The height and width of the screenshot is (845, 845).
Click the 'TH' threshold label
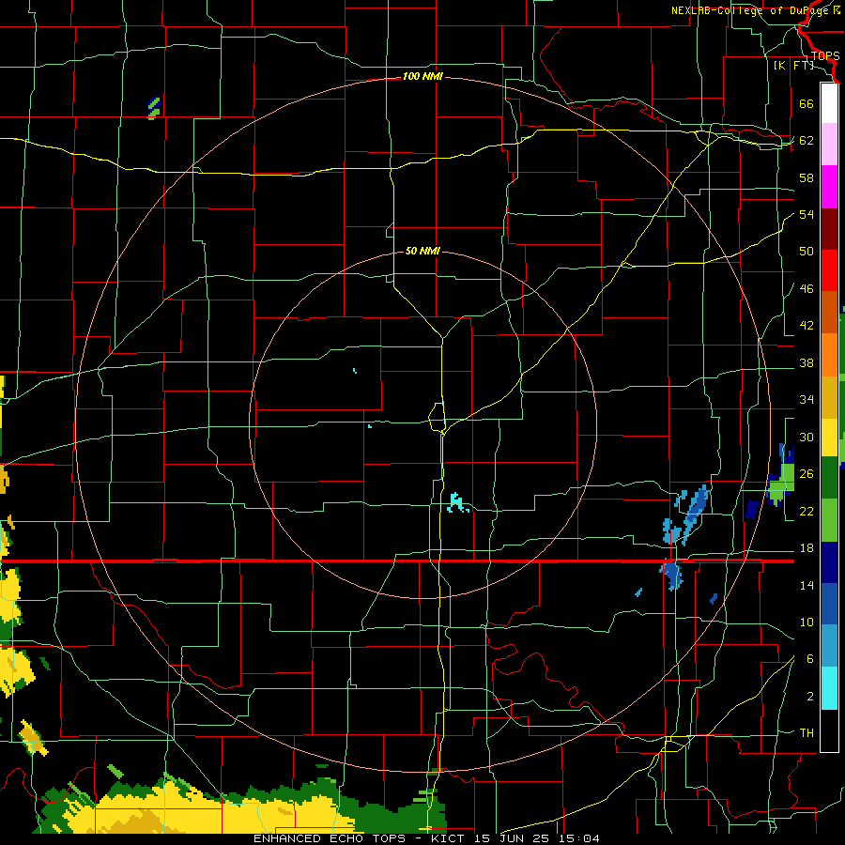[807, 733]
